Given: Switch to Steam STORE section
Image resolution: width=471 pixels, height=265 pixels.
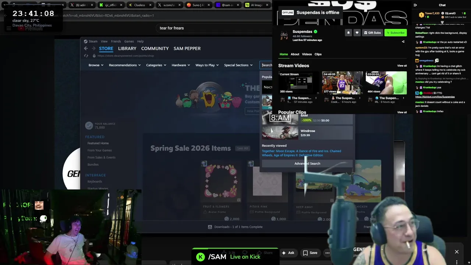Looking at the screenshot, I should click(x=106, y=49).
